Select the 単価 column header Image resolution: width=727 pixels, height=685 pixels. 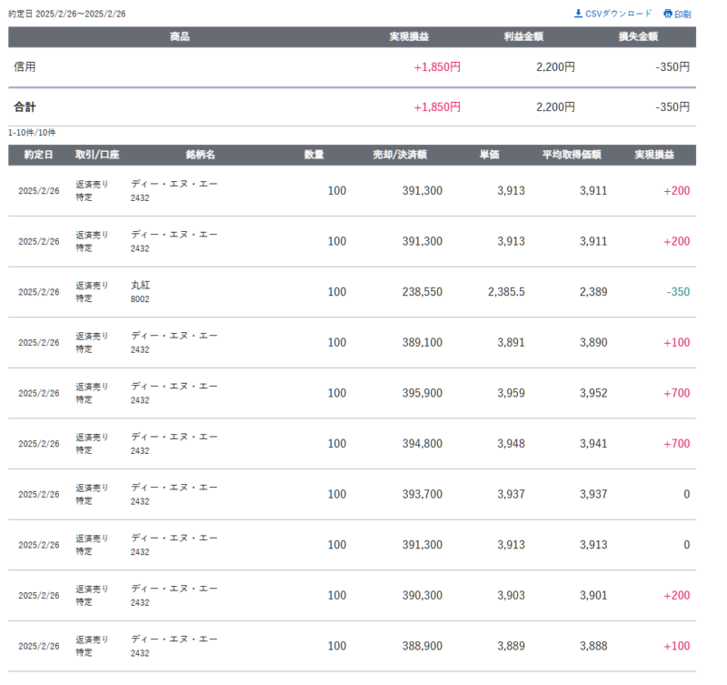(x=489, y=155)
